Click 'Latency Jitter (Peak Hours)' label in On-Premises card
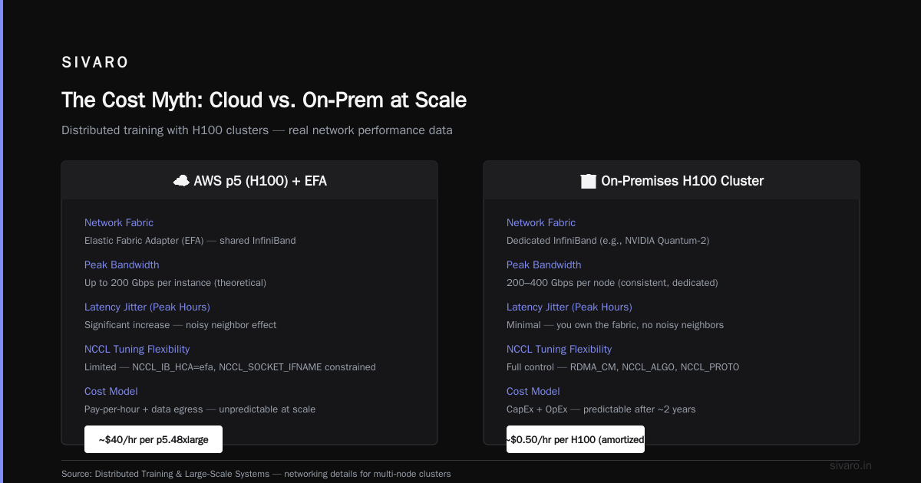The height and width of the screenshot is (483, 921). coord(569,307)
